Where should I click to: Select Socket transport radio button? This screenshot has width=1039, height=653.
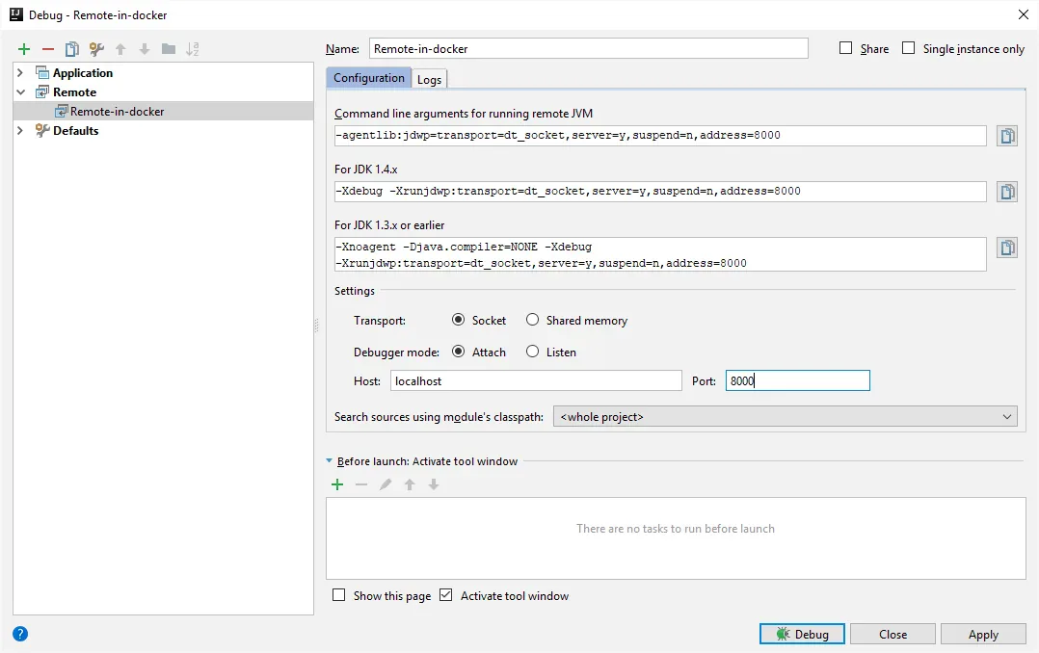tap(458, 320)
